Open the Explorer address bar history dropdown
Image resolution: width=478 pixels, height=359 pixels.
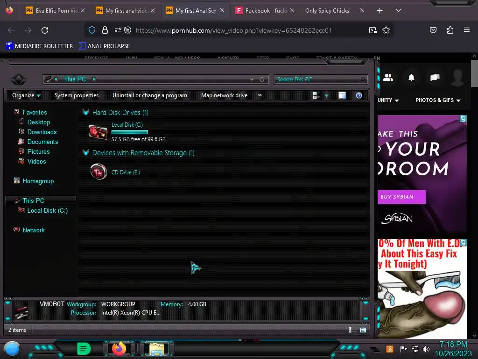coord(252,79)
